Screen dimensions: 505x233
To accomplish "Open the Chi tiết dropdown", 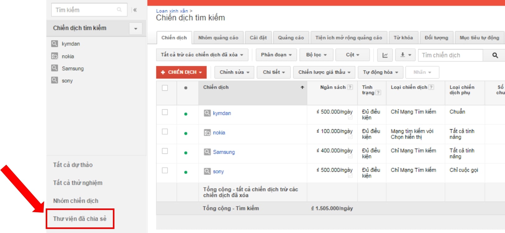I will 274,72.
